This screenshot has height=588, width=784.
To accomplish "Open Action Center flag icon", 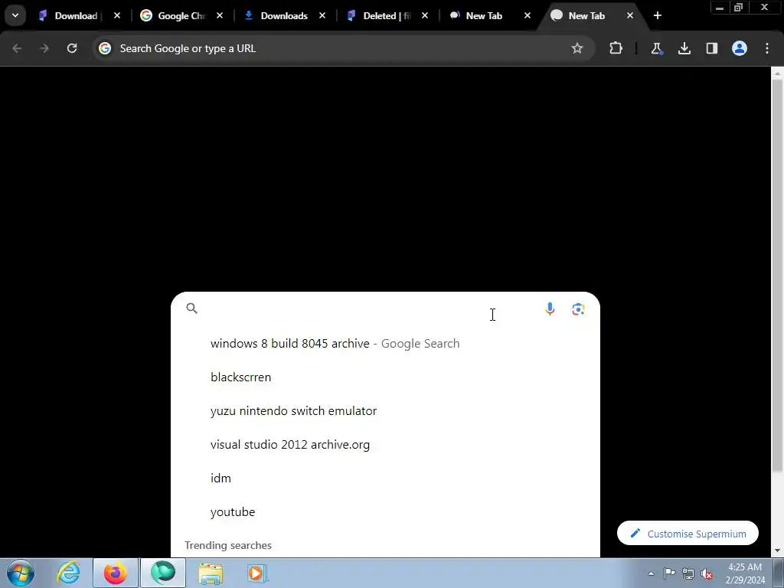I will [669, 573].
